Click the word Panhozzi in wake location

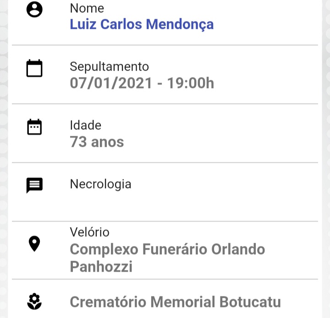click(x=101, y=267)
